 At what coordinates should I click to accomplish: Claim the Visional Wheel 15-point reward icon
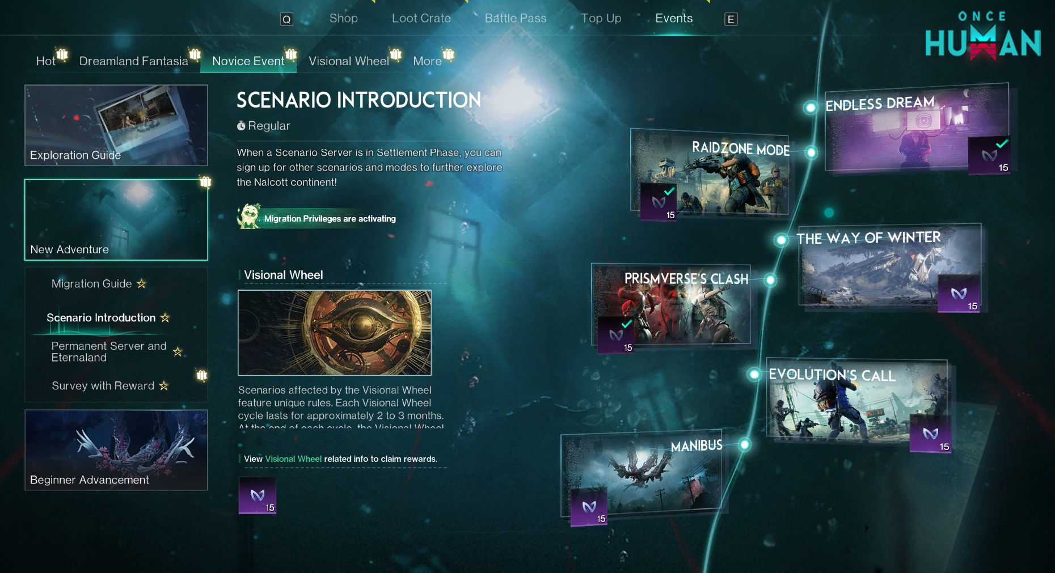258,495
